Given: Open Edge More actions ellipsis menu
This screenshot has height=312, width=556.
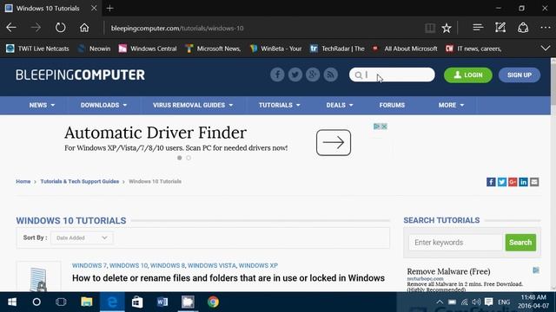Looking at the screenshot, I should (546, 28).
